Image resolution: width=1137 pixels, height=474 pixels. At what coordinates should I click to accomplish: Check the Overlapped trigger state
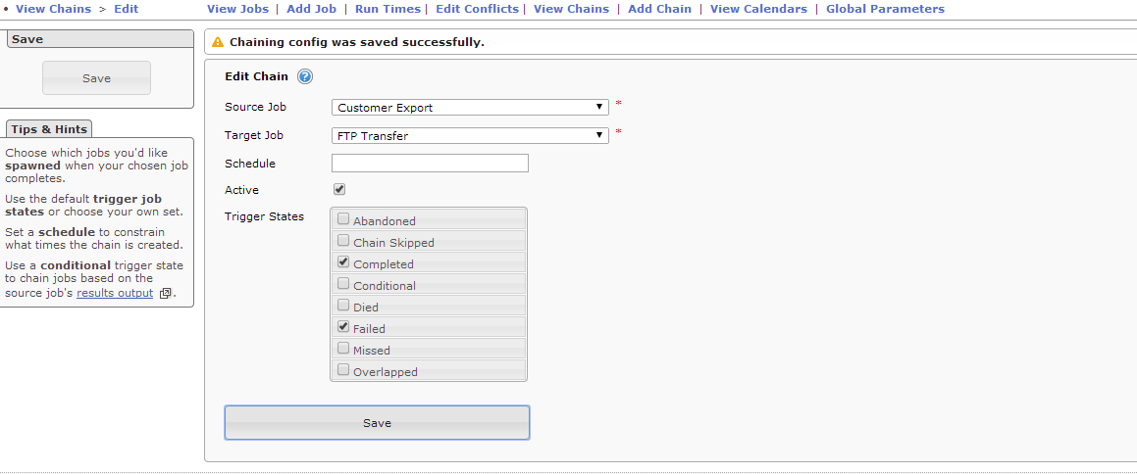tap(343, 371)
